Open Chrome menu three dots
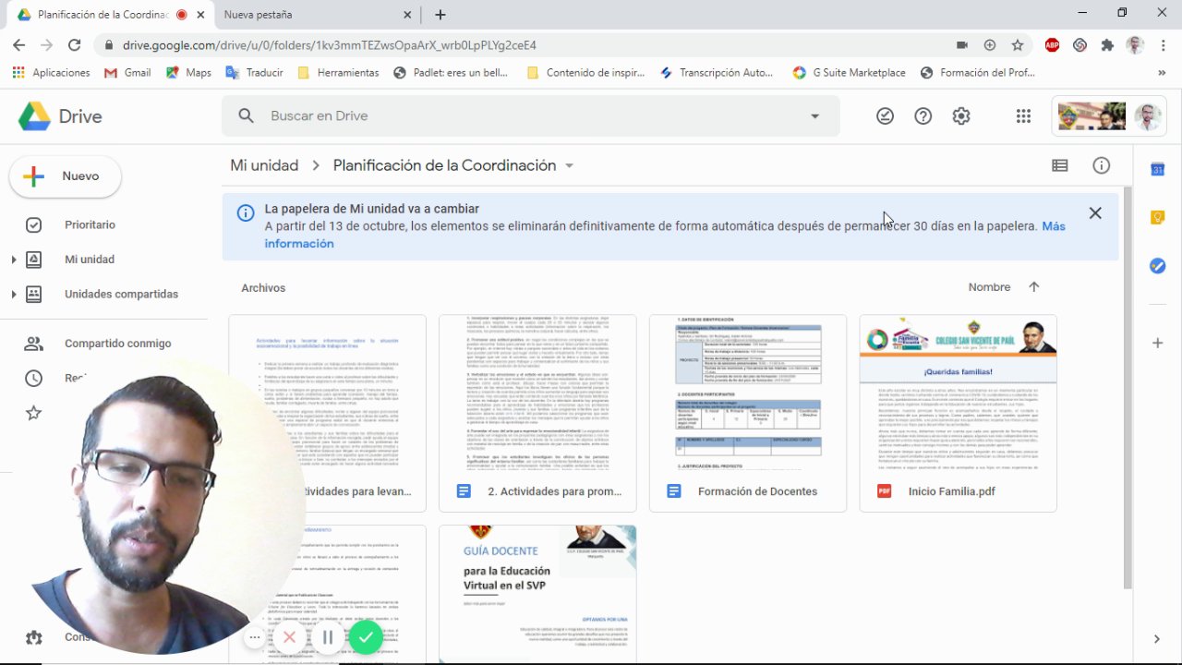This screenshot has height=665, width=1182. pos(1163,44)
